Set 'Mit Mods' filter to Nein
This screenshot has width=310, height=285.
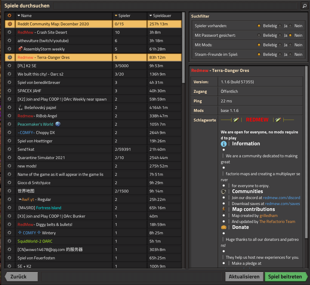click(x=290, y=45)
